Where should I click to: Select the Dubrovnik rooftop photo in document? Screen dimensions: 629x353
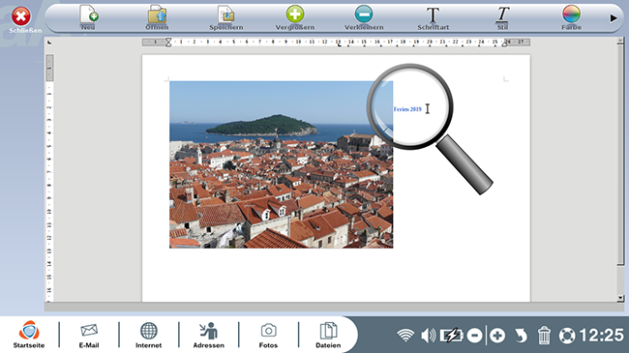click(x=282, y=164)
